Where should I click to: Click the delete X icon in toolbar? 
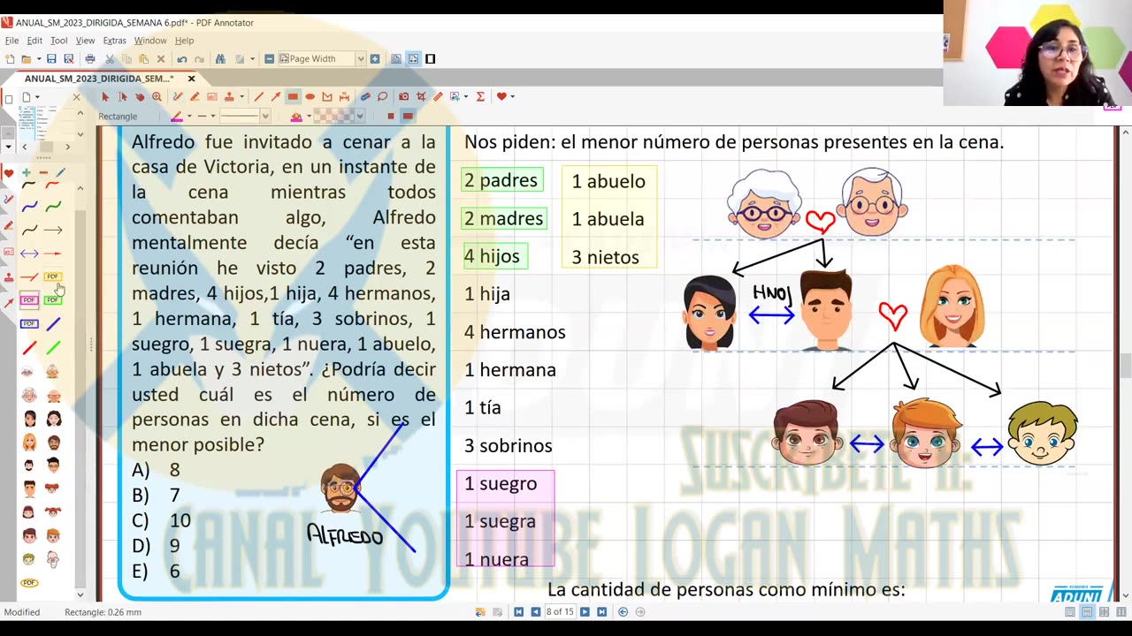tap(161, 58)
